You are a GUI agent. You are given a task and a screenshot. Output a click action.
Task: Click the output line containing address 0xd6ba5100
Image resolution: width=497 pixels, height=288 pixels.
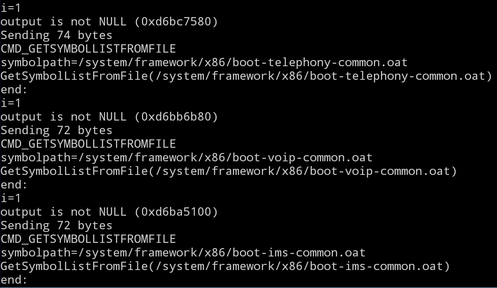(109, 212)
